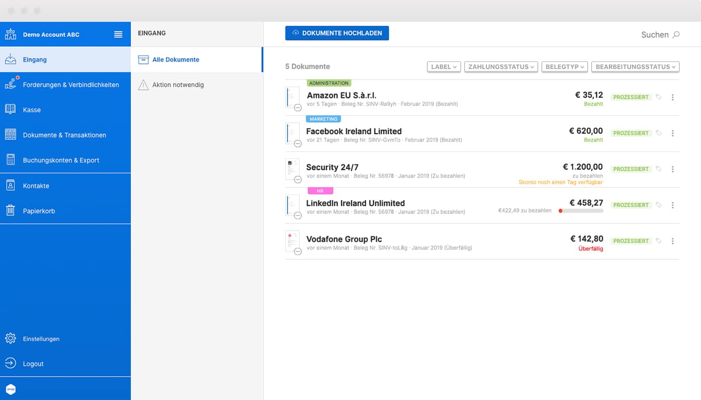Click the blue MARKETING label
Viewport: 701px width, 400px height.
click(323, 119)
